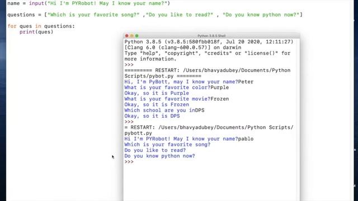Image resolution: width=358 pixels, height=201 pixels.
Task: Click 'Hi I'm PYRobot! May I know your name?pablo'
Action: pyautogui.click(x=189, y=139)
